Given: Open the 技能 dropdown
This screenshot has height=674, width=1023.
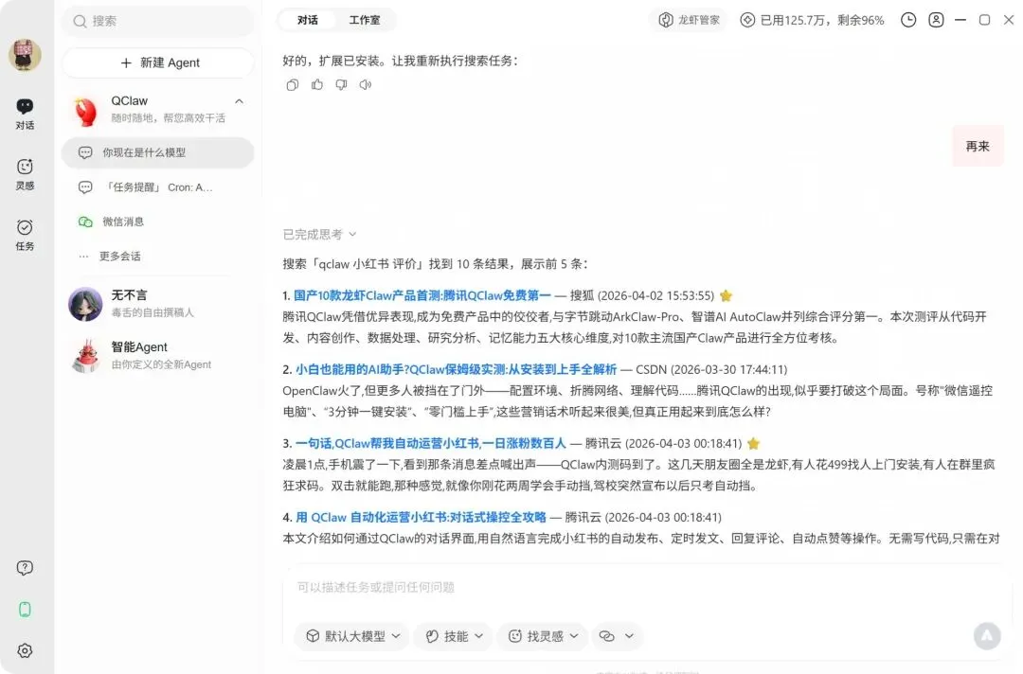Looking at the screenshot, I should pyautogui.click(x=454, y=636).
